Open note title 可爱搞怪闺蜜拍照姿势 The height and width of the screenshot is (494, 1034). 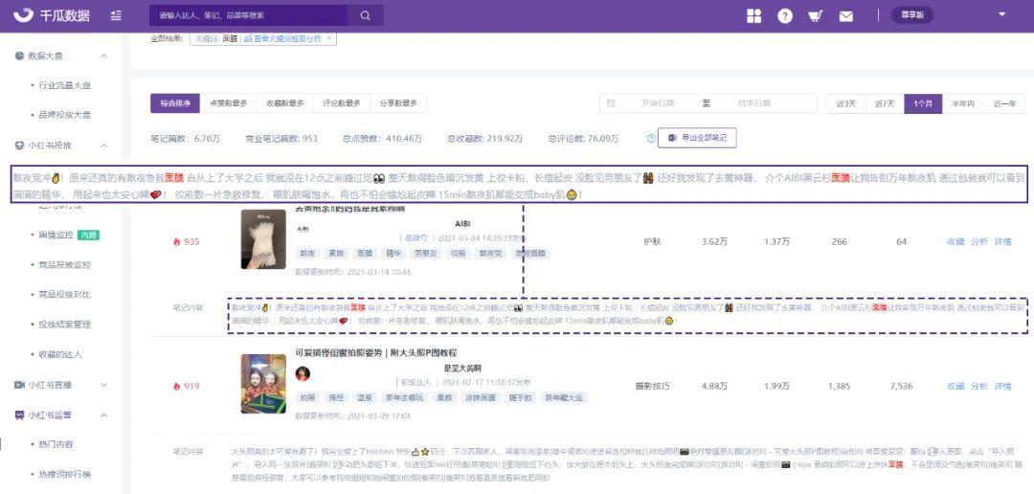pyautogui.click(x=376, y=353)
